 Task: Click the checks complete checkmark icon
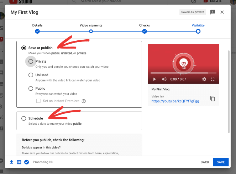[x=26, y=162]
